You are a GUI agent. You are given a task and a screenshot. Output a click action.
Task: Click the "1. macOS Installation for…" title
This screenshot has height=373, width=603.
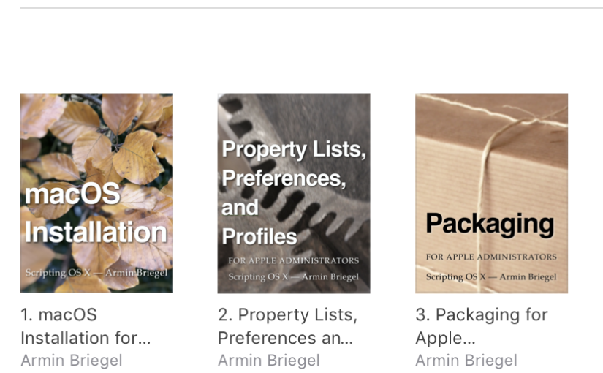point(86,326)
